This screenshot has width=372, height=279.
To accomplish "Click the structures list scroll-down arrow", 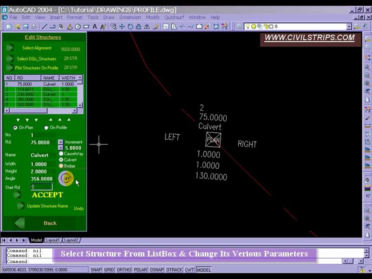I will point(80,105).
